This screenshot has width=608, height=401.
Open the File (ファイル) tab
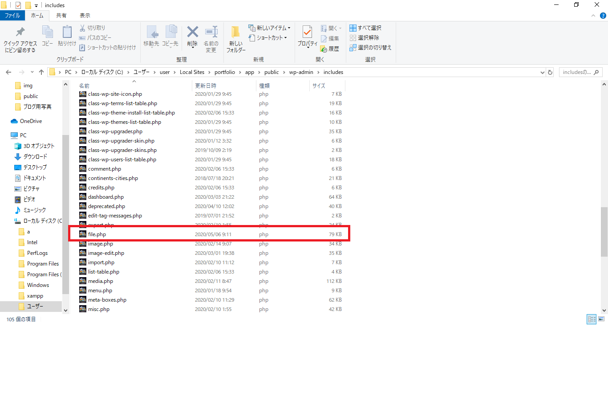(12, 15)
